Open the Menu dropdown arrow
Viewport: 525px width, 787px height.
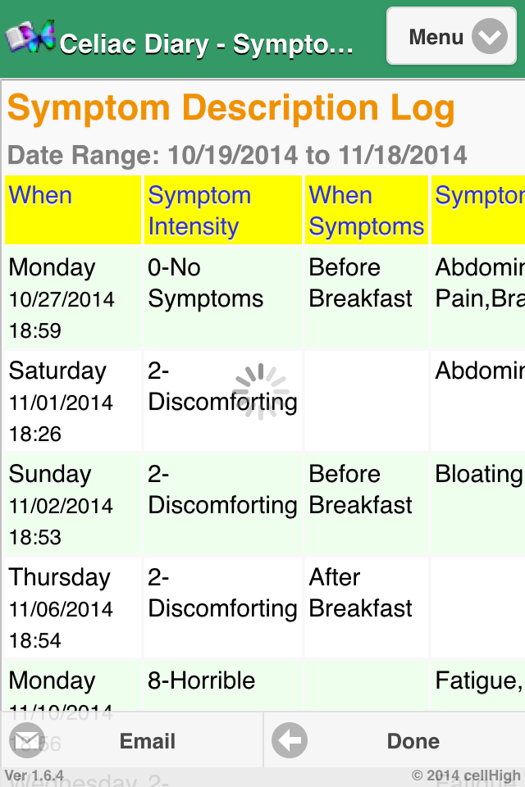[x=490, y=37]
